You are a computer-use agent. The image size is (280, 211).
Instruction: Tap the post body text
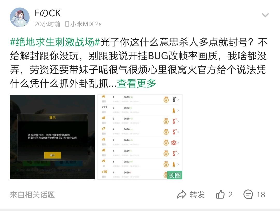click(138, 63)
